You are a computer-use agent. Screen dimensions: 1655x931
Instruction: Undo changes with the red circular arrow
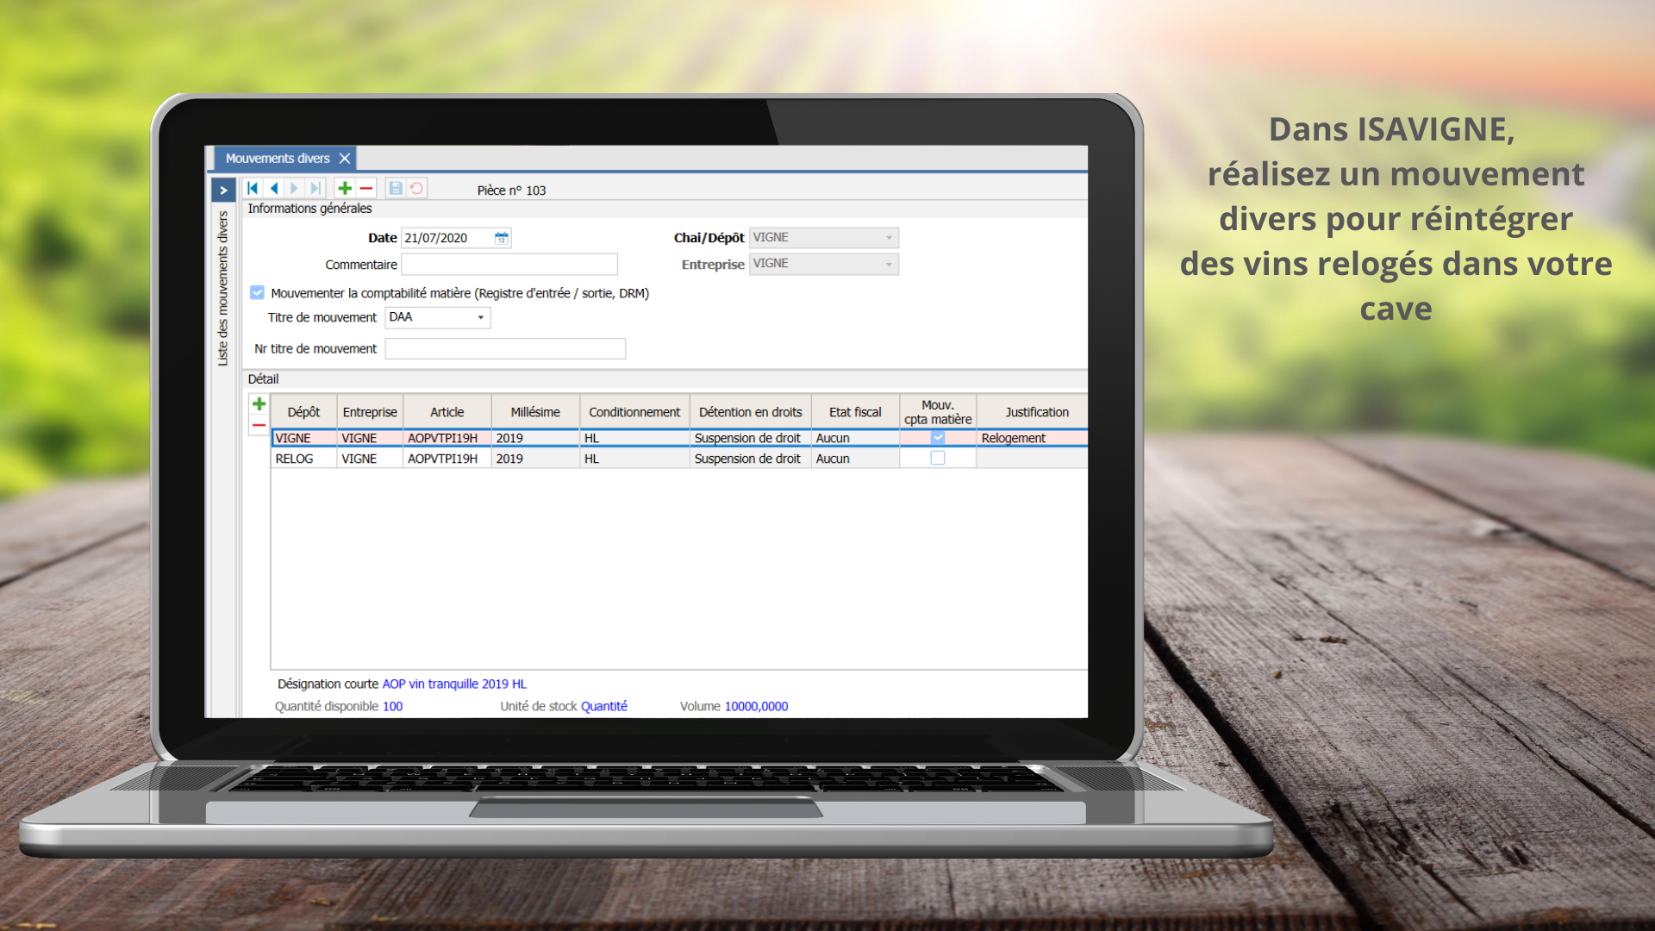[x=416, y=188]
